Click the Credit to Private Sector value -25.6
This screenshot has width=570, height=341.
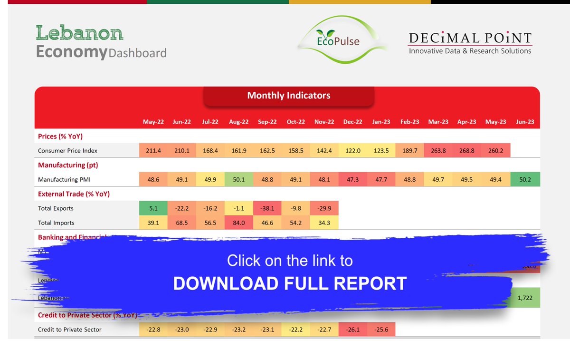381,329
